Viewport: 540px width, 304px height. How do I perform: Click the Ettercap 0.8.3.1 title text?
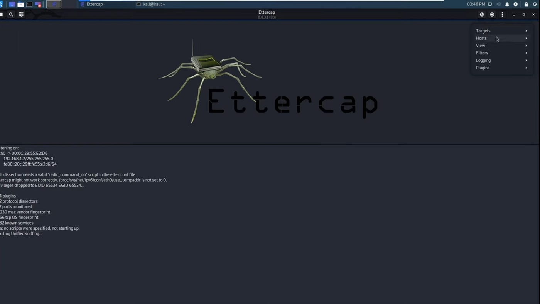(x=267, y=14)
